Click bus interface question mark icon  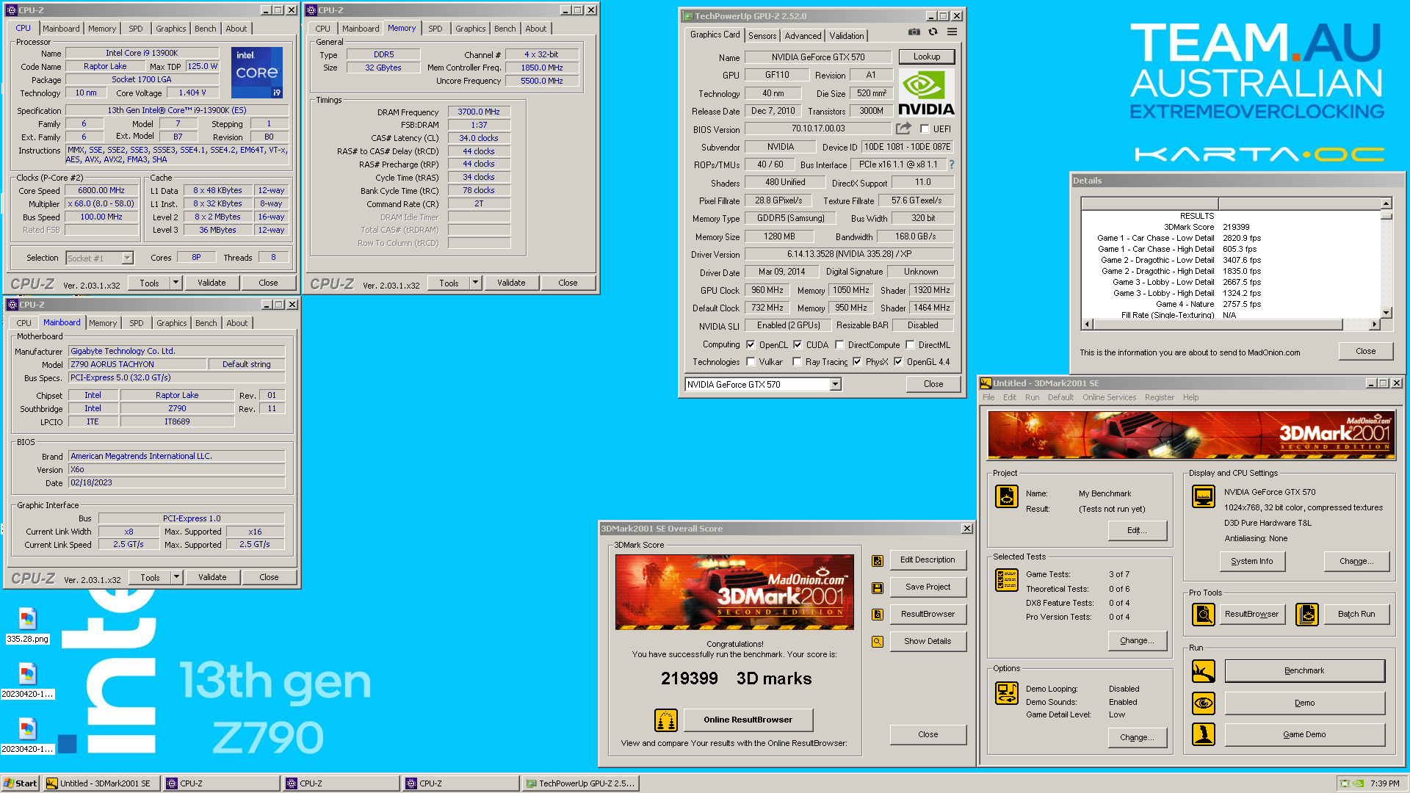[952, 164]
